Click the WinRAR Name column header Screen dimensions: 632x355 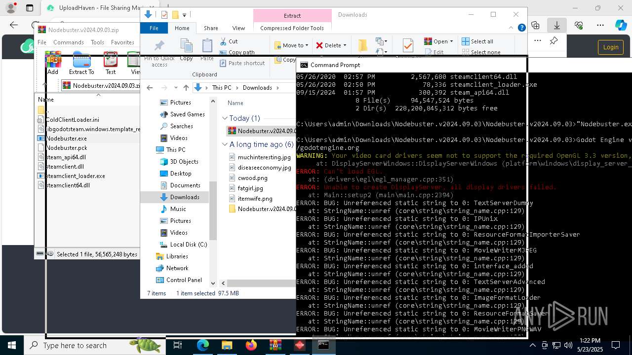pyautogui.click(x=46, y=100)
